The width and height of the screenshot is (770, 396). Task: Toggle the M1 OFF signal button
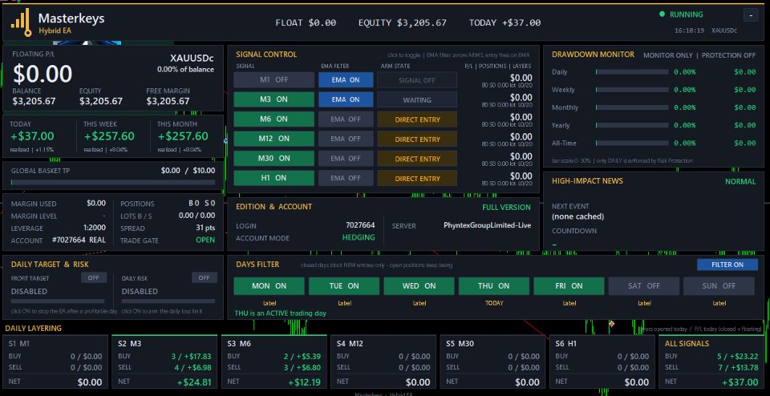pyautogui.click(x=274, y=80)
